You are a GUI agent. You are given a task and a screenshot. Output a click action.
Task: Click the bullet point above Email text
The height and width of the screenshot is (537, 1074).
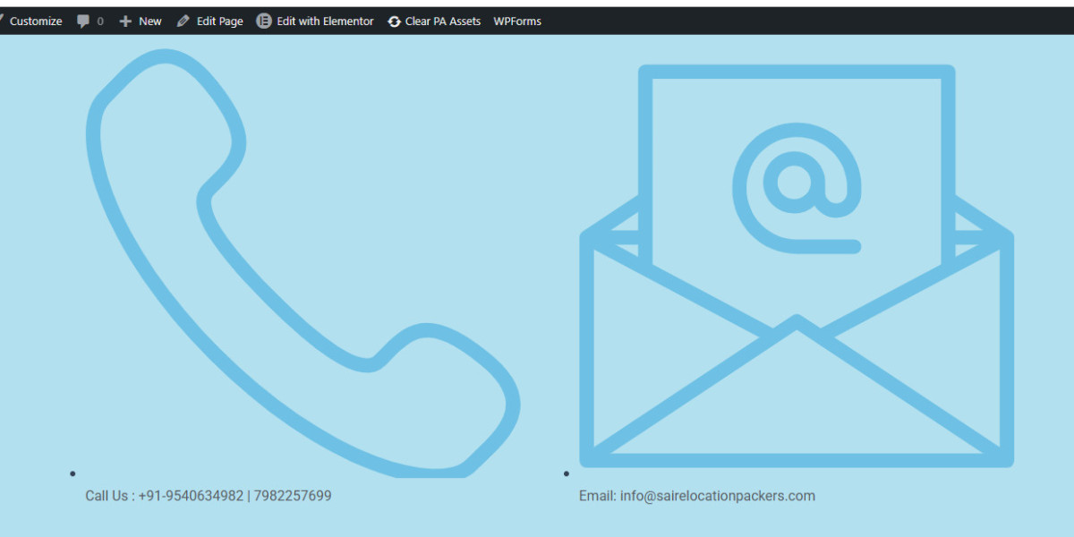[x=567, y=473]
